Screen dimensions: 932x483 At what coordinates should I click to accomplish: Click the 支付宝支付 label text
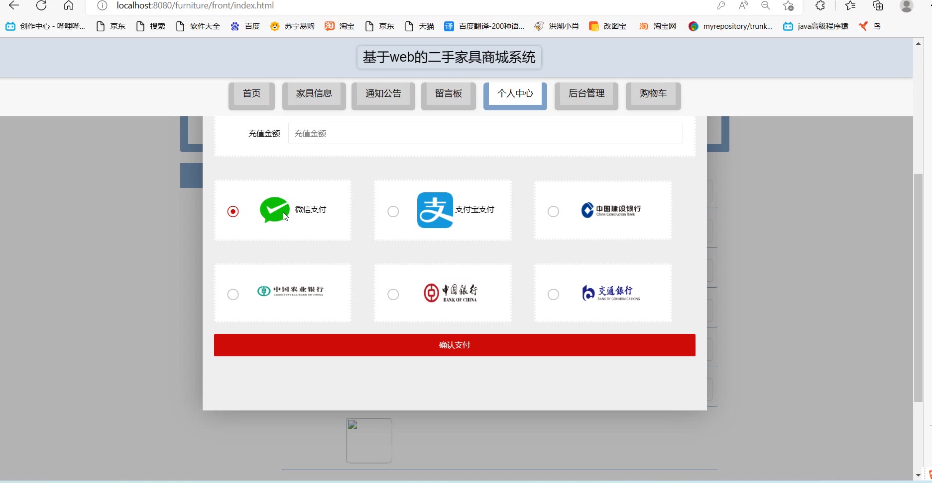(475, 210)
